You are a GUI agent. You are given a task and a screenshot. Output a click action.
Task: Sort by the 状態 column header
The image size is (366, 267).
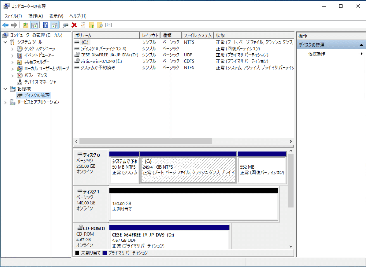(x=254, y=35)
